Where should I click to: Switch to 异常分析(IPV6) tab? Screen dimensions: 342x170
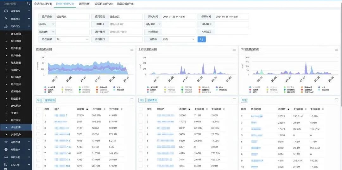tap(125, 4)
